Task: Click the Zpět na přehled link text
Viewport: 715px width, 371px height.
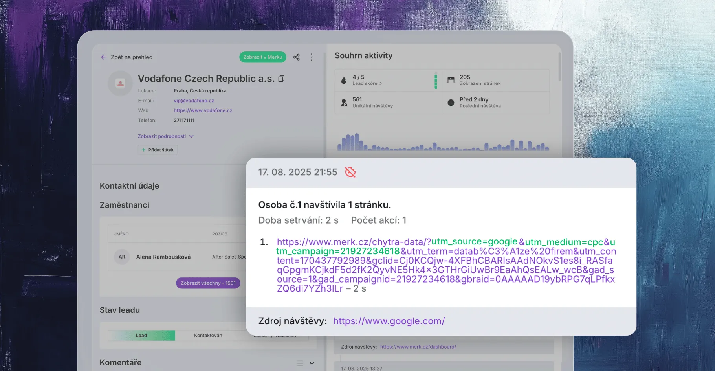Action: click(x=132, y=57)
